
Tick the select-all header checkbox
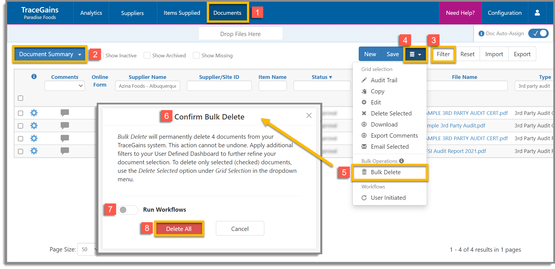pyautogui.click(x=20, y=98)
